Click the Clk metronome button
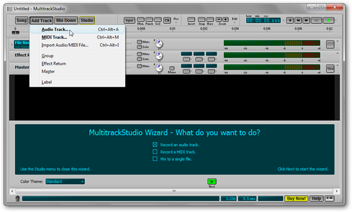352x212 pixels. [167, 21]
